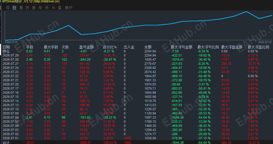Select the 日 daily tab

coord(14,8)
